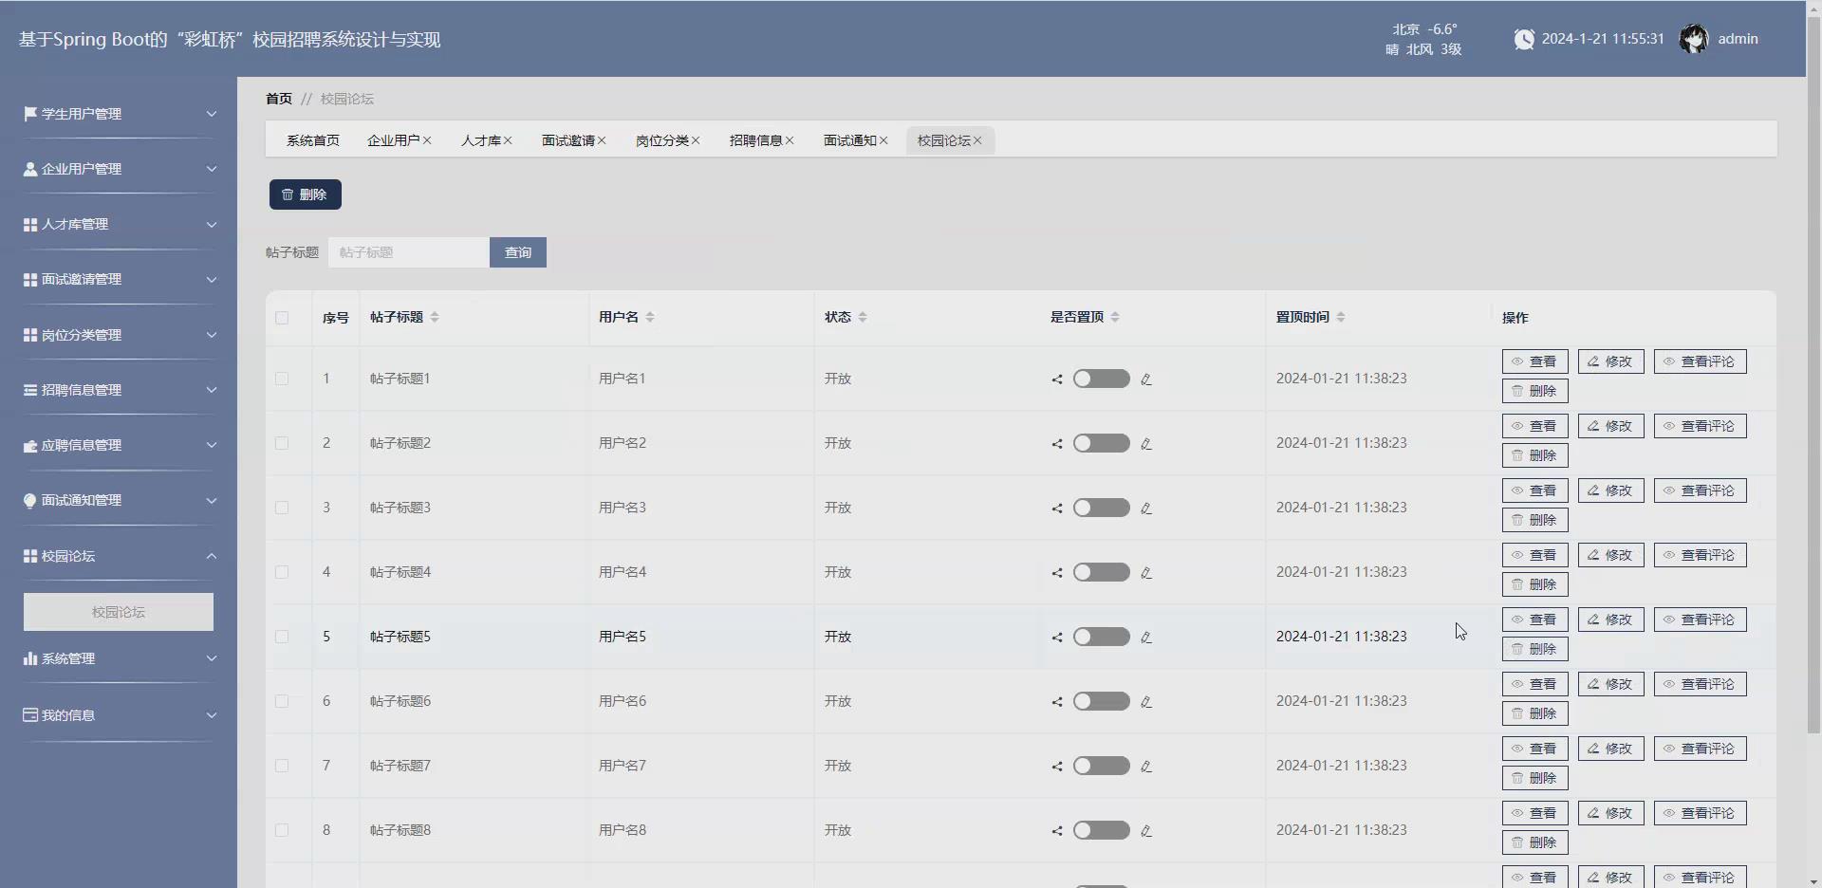Close the 面试邀请 tab
Image resolution: width=1822 pixels, height=888 pixels.
pyautogui.click(x=602, y=140)
